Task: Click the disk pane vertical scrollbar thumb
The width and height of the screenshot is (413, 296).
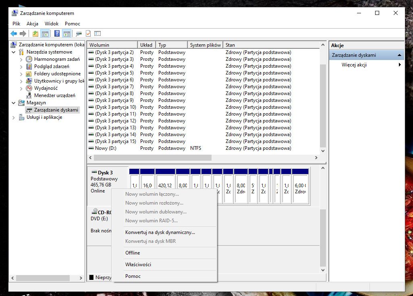Action: pyautogui.click(x=323, y=238)
